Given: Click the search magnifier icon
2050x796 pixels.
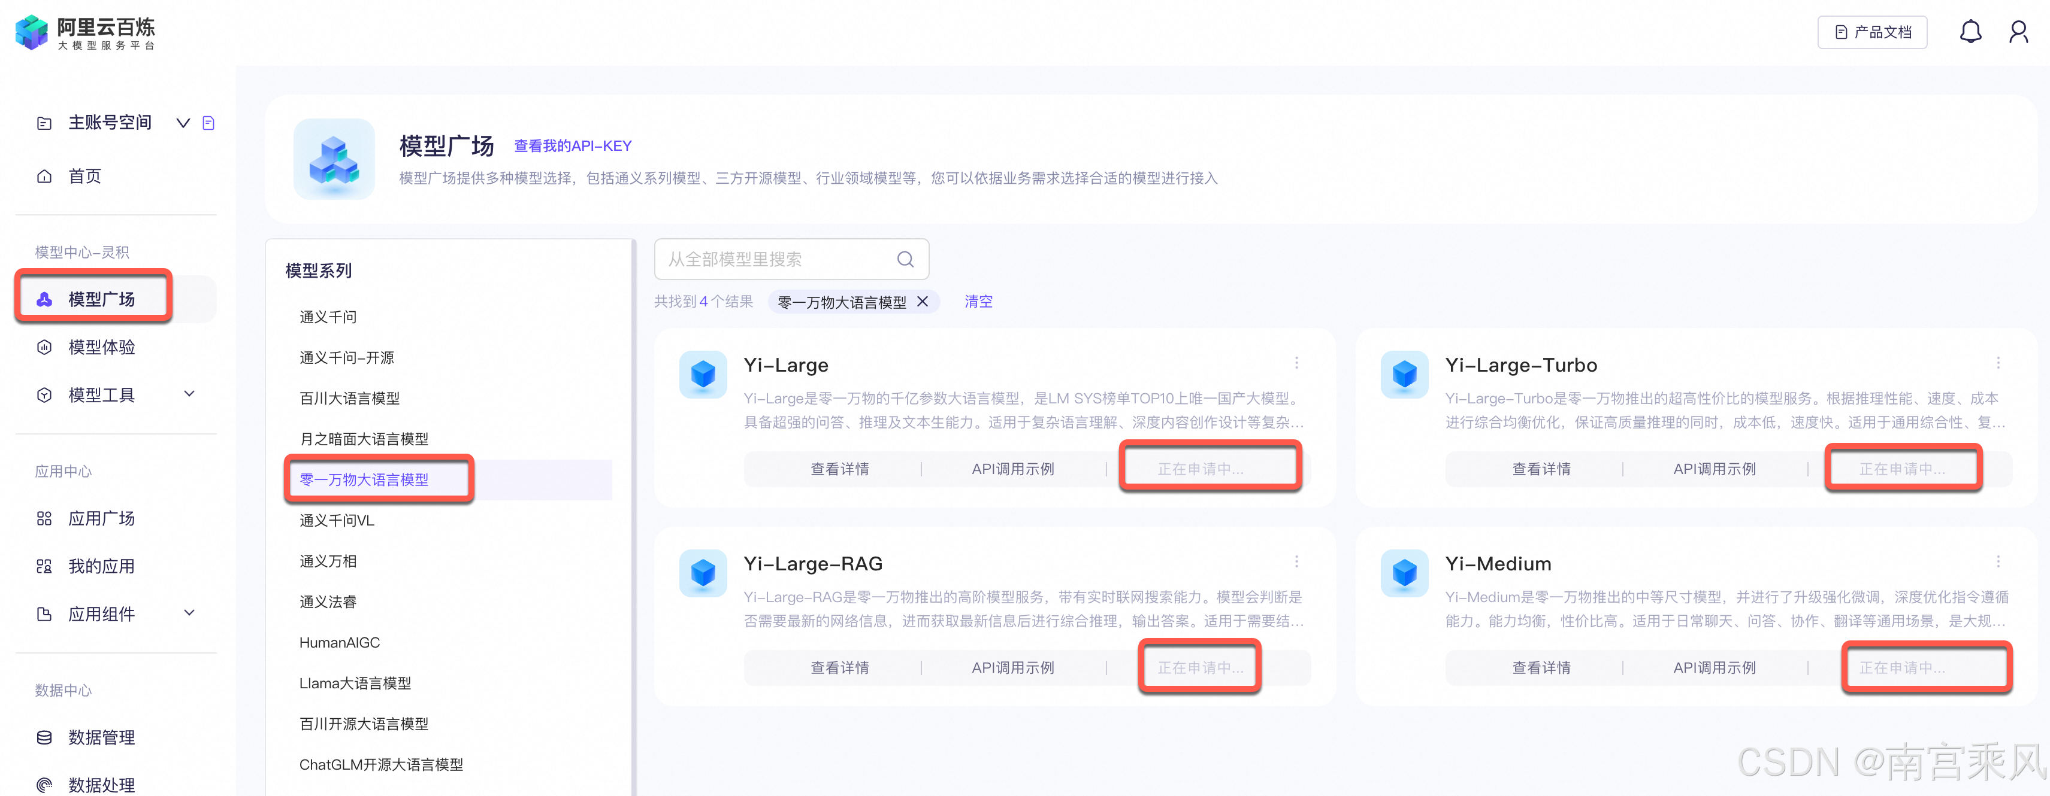Looking at the screenshot, I should [x=905, y=259].
